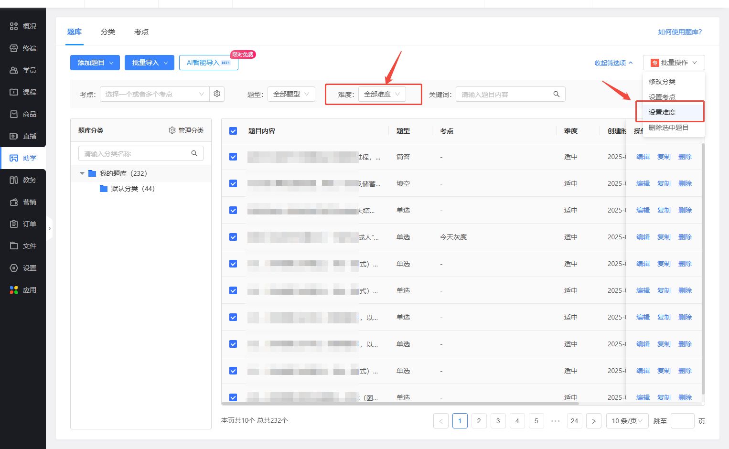Open the 直播 live streaming sidebar icon
729x449 pixels.
(x=14, y=136)
